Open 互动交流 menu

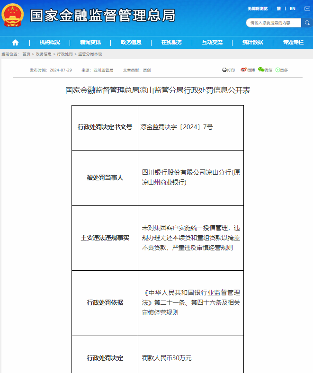(x=212, y=42)
